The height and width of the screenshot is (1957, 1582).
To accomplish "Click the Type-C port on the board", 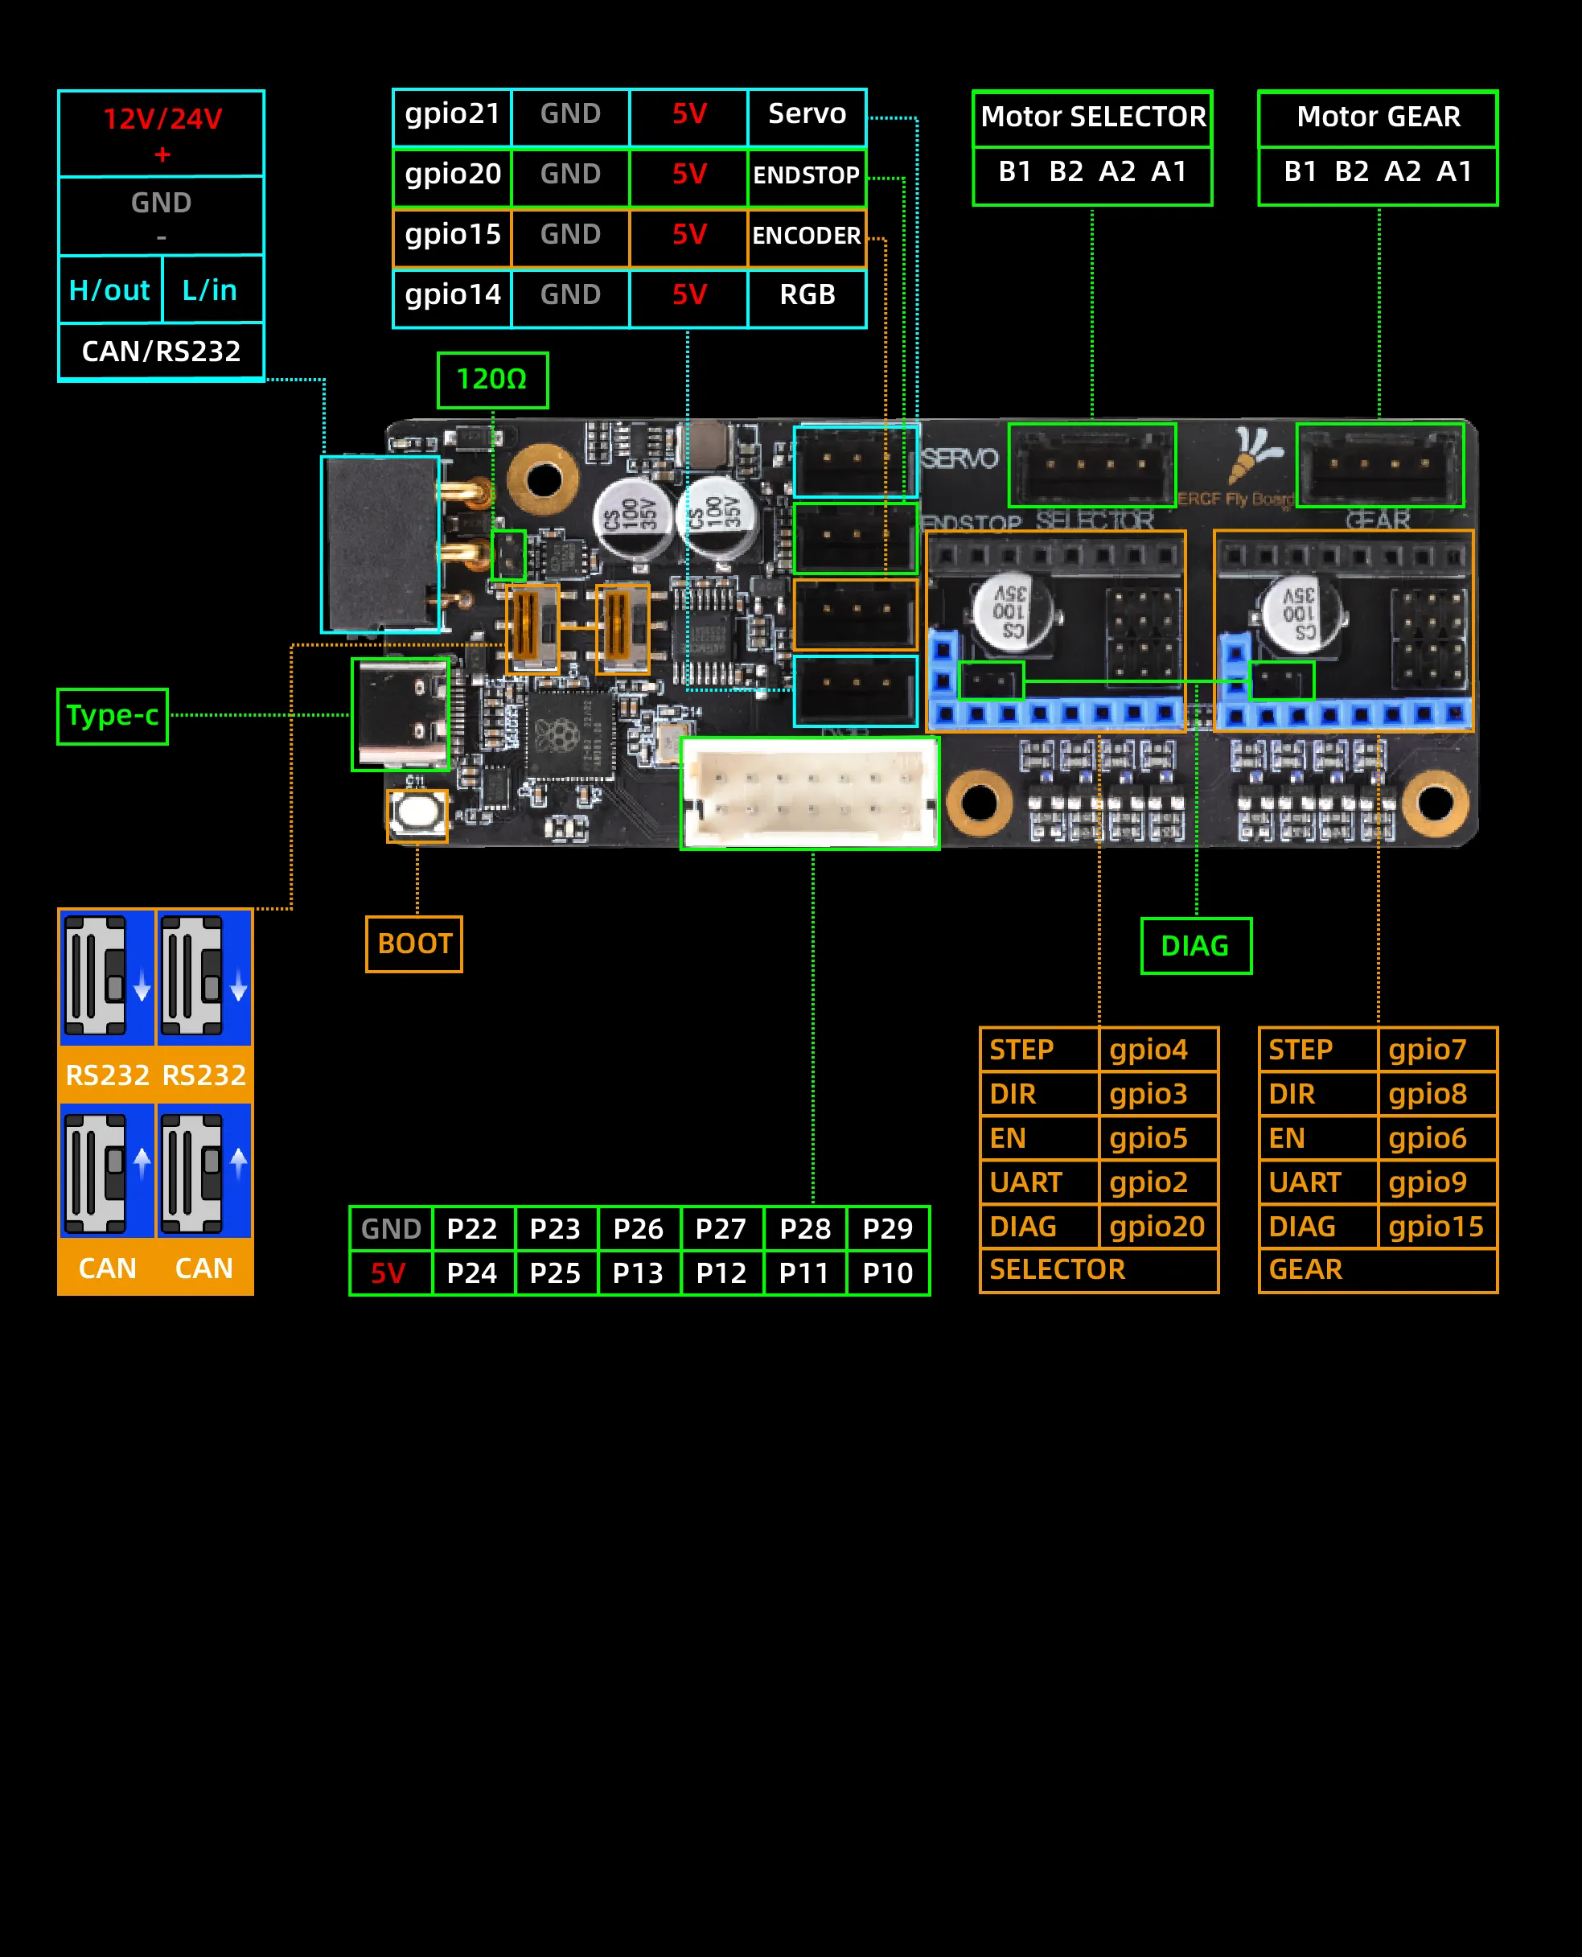I will [401, 714].
